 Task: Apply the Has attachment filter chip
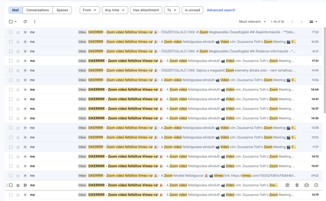[x=146, y=10]
